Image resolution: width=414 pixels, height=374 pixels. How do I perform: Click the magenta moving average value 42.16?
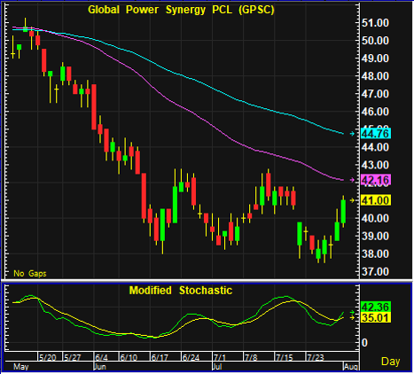376,180
